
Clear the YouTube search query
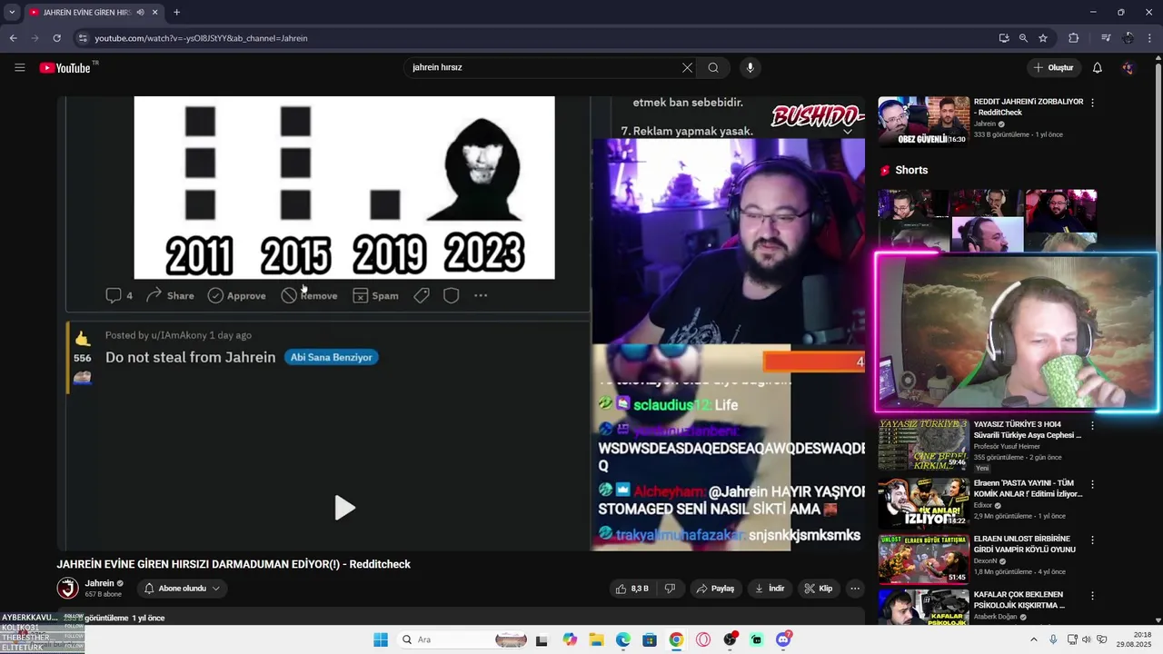click(687, 67)
